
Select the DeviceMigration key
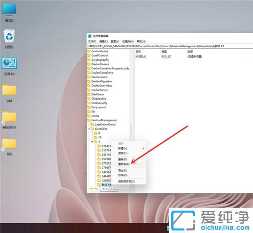pyautogui.click(x=102, y=81)
